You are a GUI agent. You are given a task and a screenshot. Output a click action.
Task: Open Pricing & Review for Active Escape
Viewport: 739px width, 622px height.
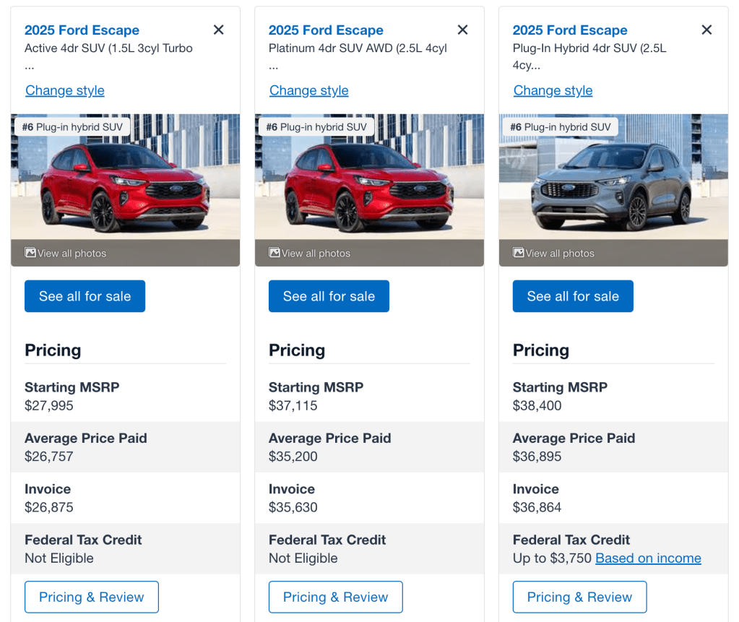(x=92, y=597)
